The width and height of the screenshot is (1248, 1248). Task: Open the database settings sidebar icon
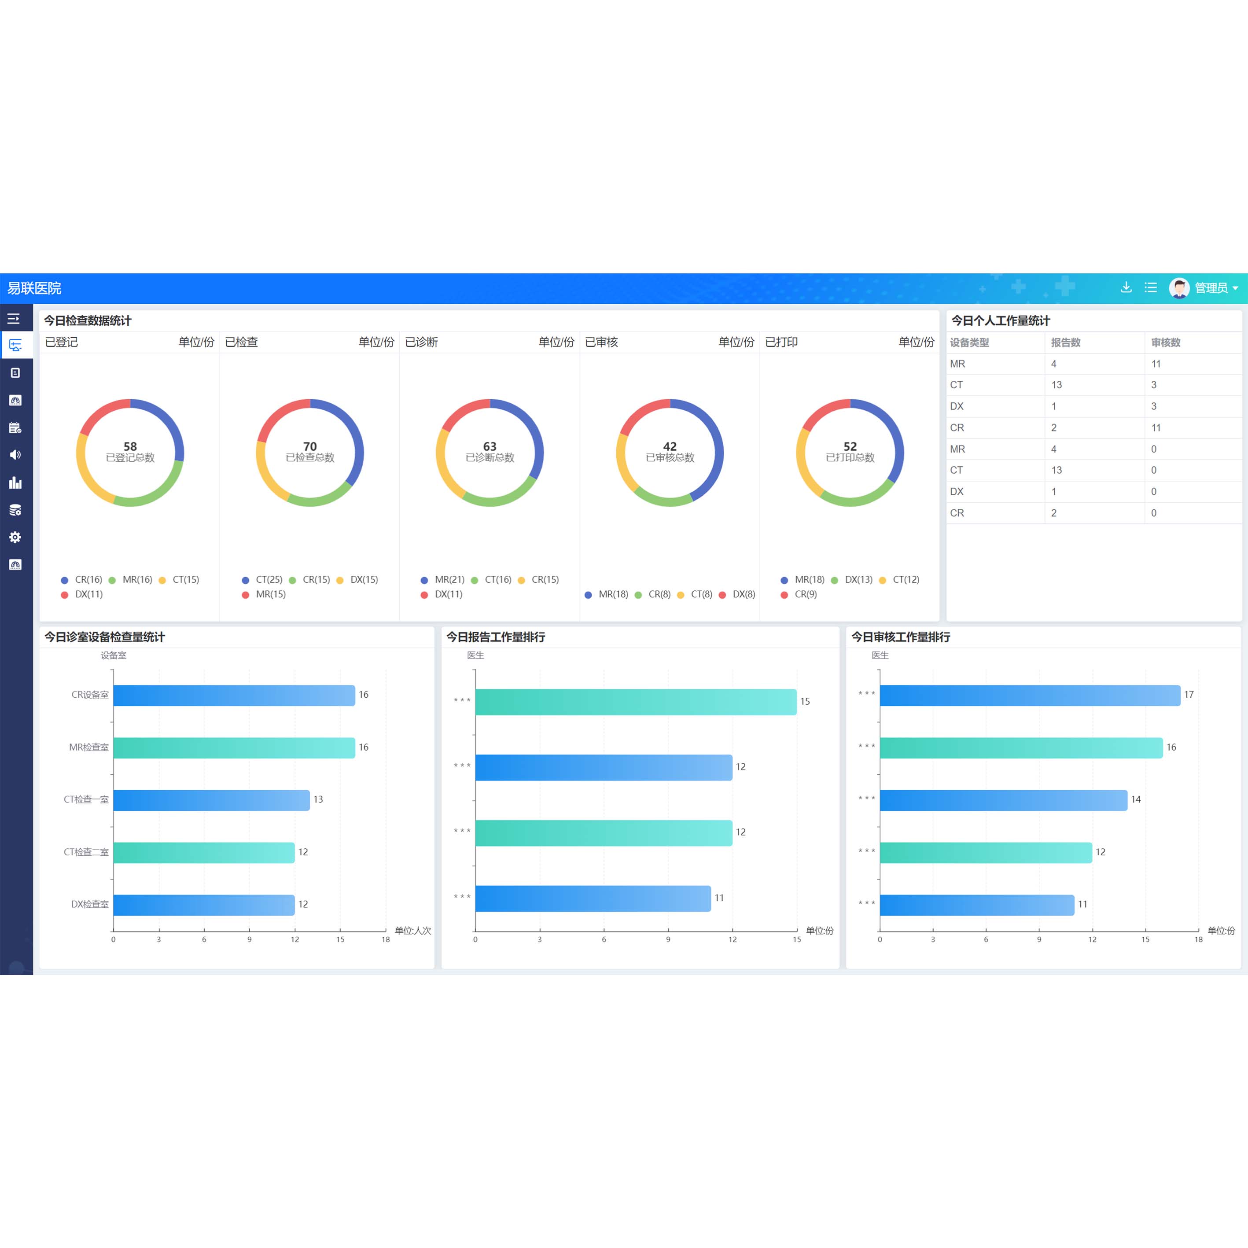[x=15, y=510]
